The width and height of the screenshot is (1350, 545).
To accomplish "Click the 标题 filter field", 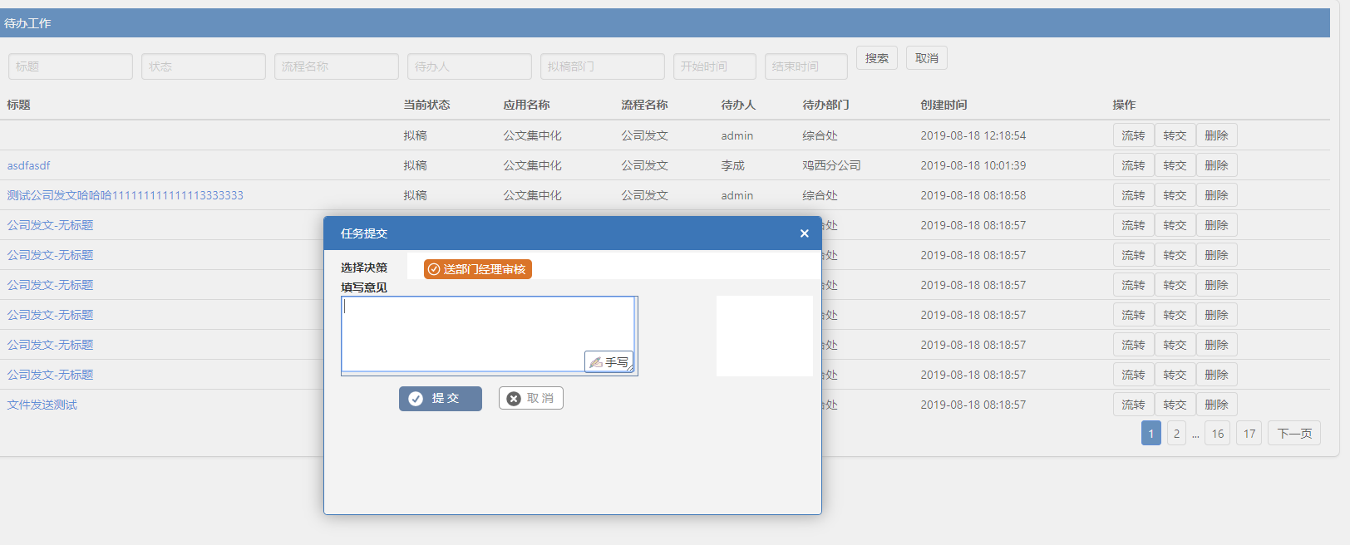I will coord(71,66).
